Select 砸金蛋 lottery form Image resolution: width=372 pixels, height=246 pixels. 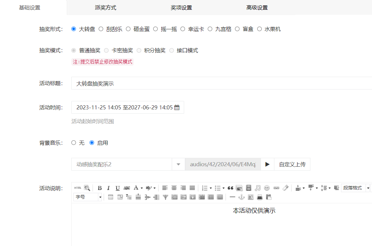(128, 29)
